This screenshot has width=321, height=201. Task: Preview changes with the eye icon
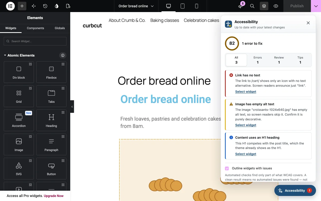[276, 6]
